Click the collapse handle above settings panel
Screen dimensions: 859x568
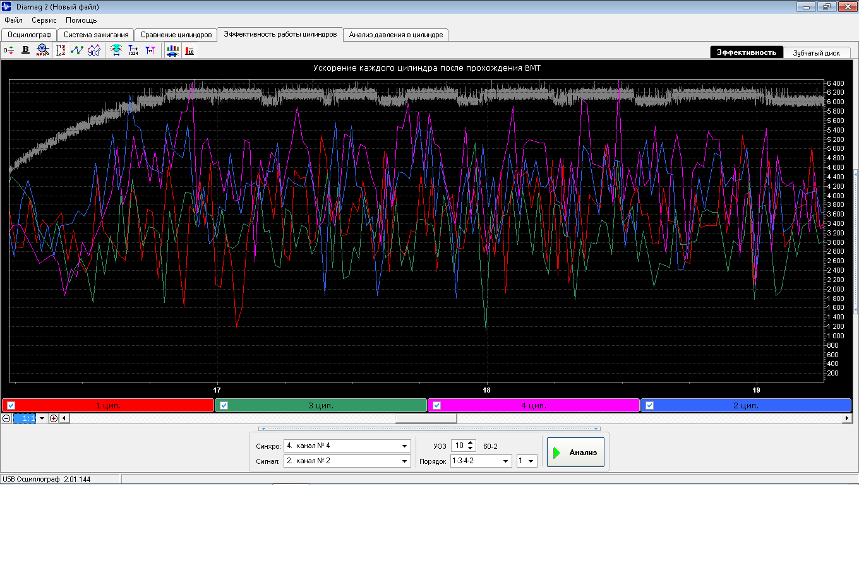tap(429, 429)
